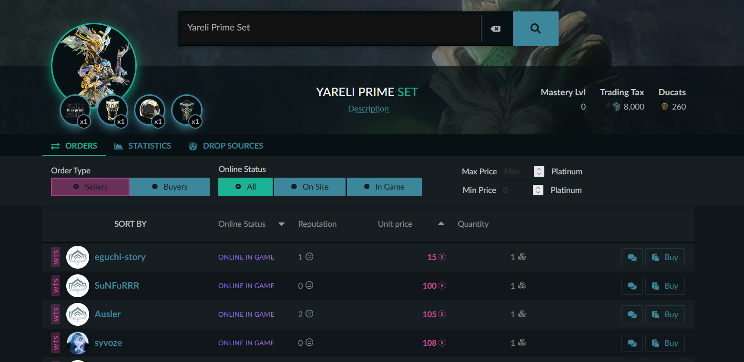Click the reputation smiley for Ausler

tap(309, 314)
